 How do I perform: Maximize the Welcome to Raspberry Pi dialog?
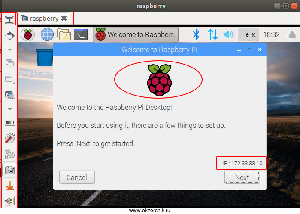[x=249, y=50]
